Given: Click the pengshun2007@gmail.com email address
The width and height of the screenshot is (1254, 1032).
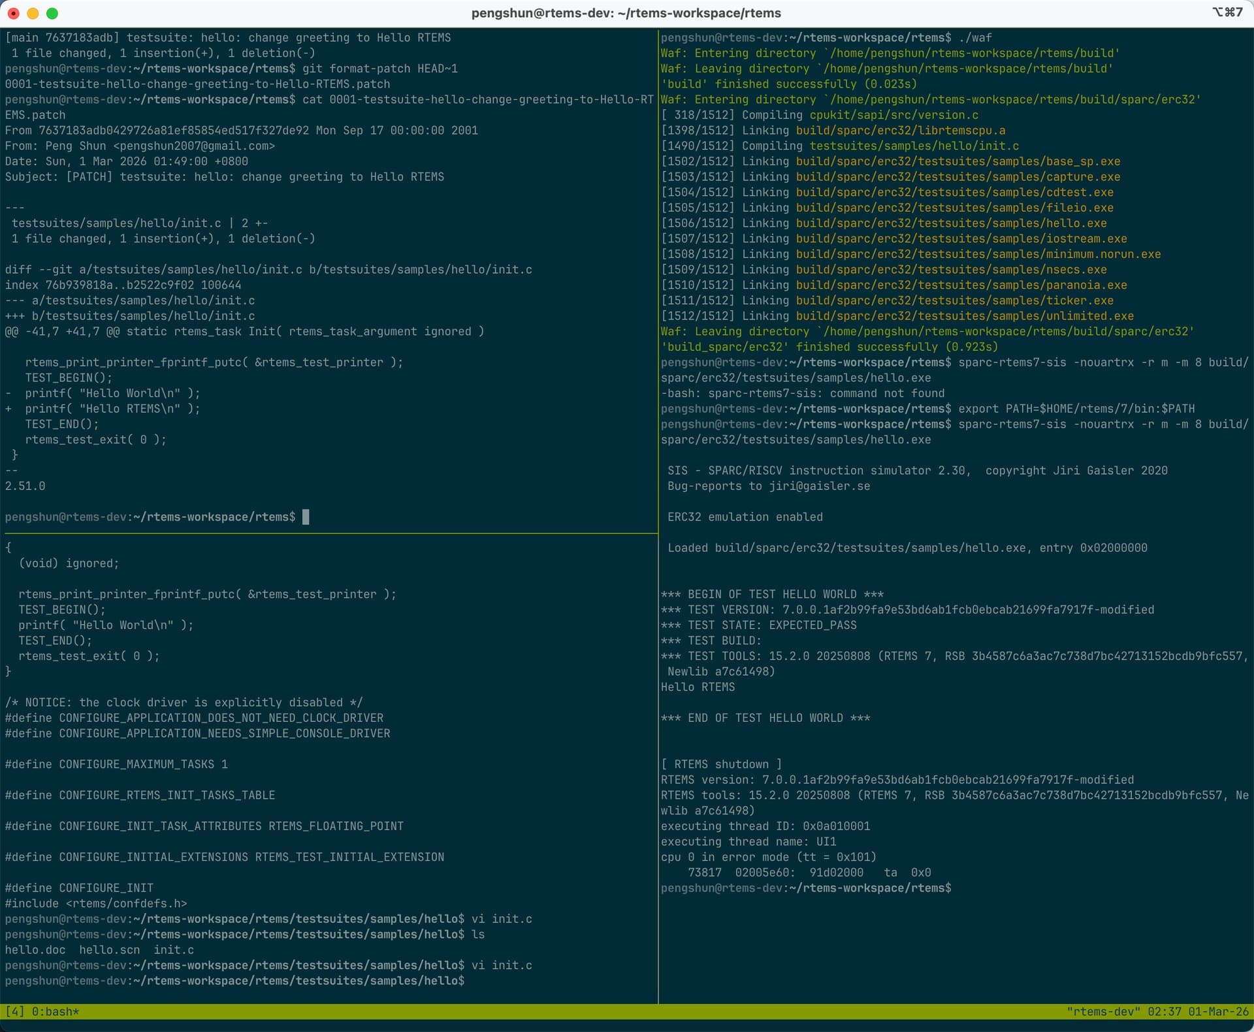Looking at the screenshot, I should [194, 146].
